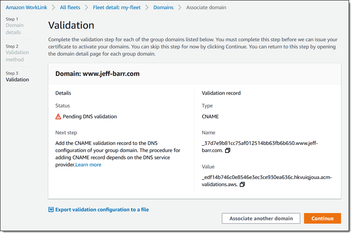Navigate to Fleet detail: my-fleet

pos(116,7)
